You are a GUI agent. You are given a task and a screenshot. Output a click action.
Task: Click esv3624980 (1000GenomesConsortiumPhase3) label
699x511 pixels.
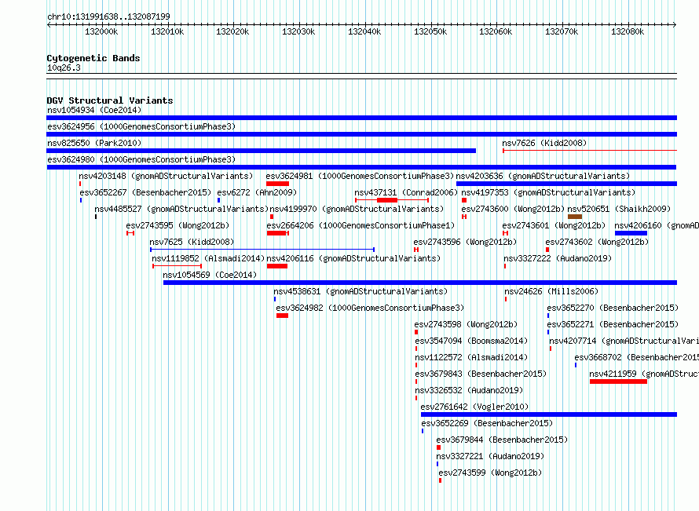coord(141,159)
